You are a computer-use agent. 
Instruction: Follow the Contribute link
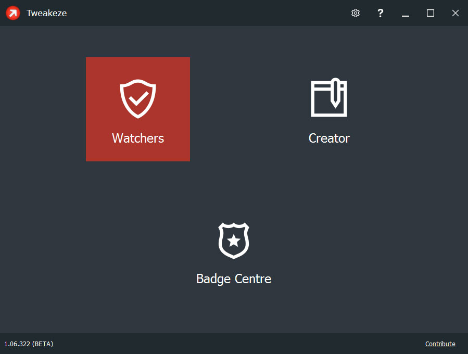tap(440, 344)
